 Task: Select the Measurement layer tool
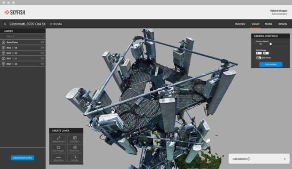click(58, 139)
